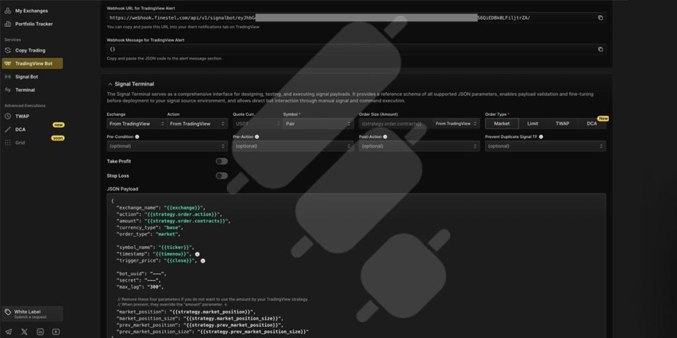Enable the Take Profit switch
The image size is (677, 338).
221,161
